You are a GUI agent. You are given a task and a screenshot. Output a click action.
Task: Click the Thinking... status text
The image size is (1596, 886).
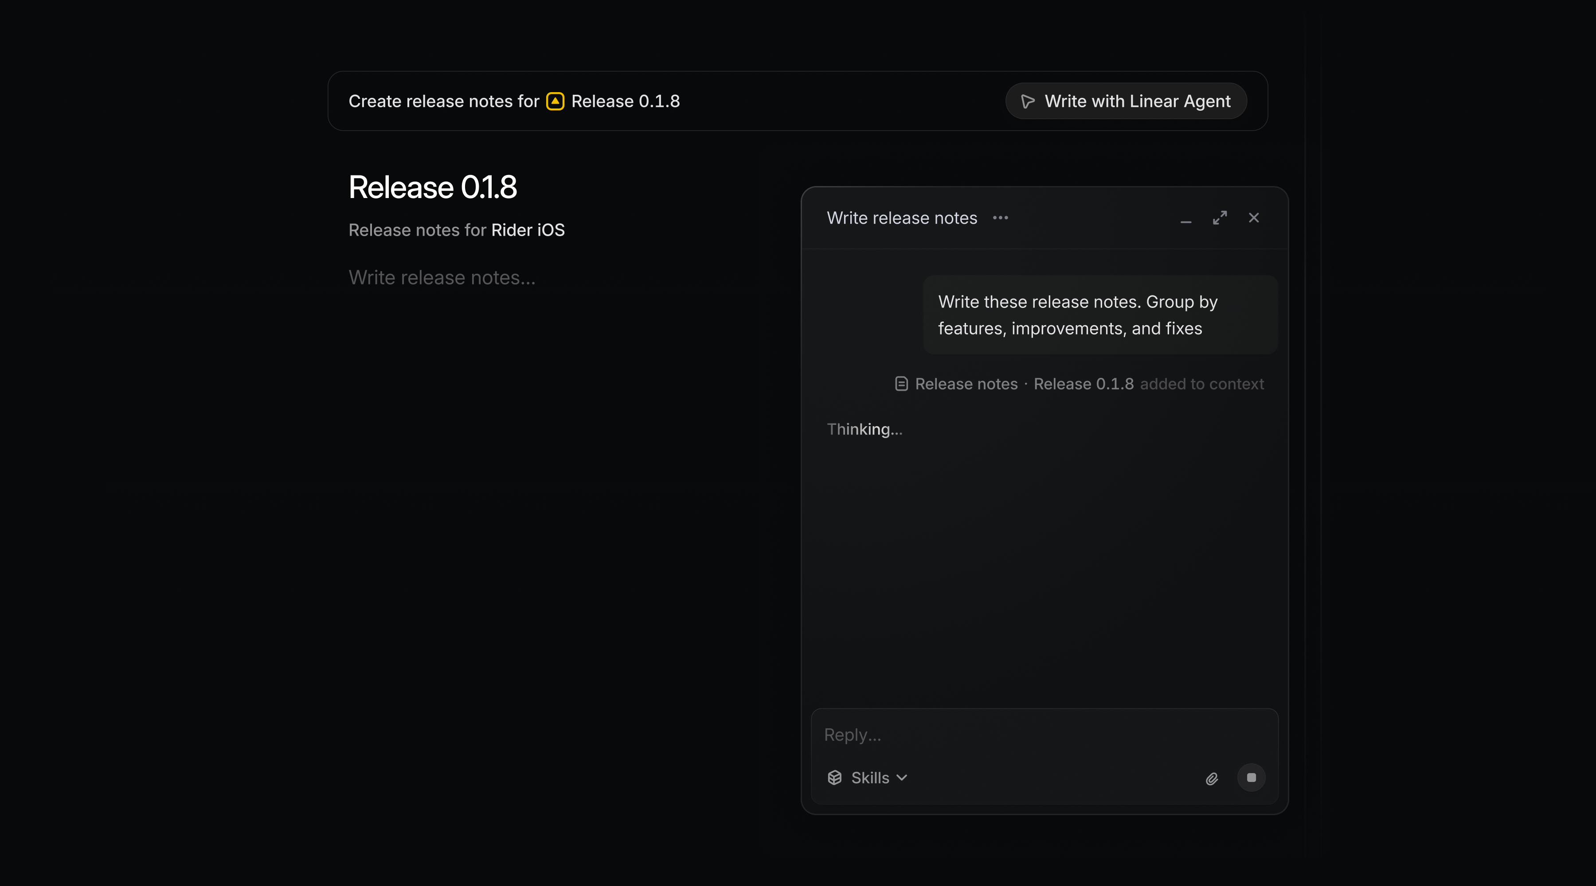[864, 428]
